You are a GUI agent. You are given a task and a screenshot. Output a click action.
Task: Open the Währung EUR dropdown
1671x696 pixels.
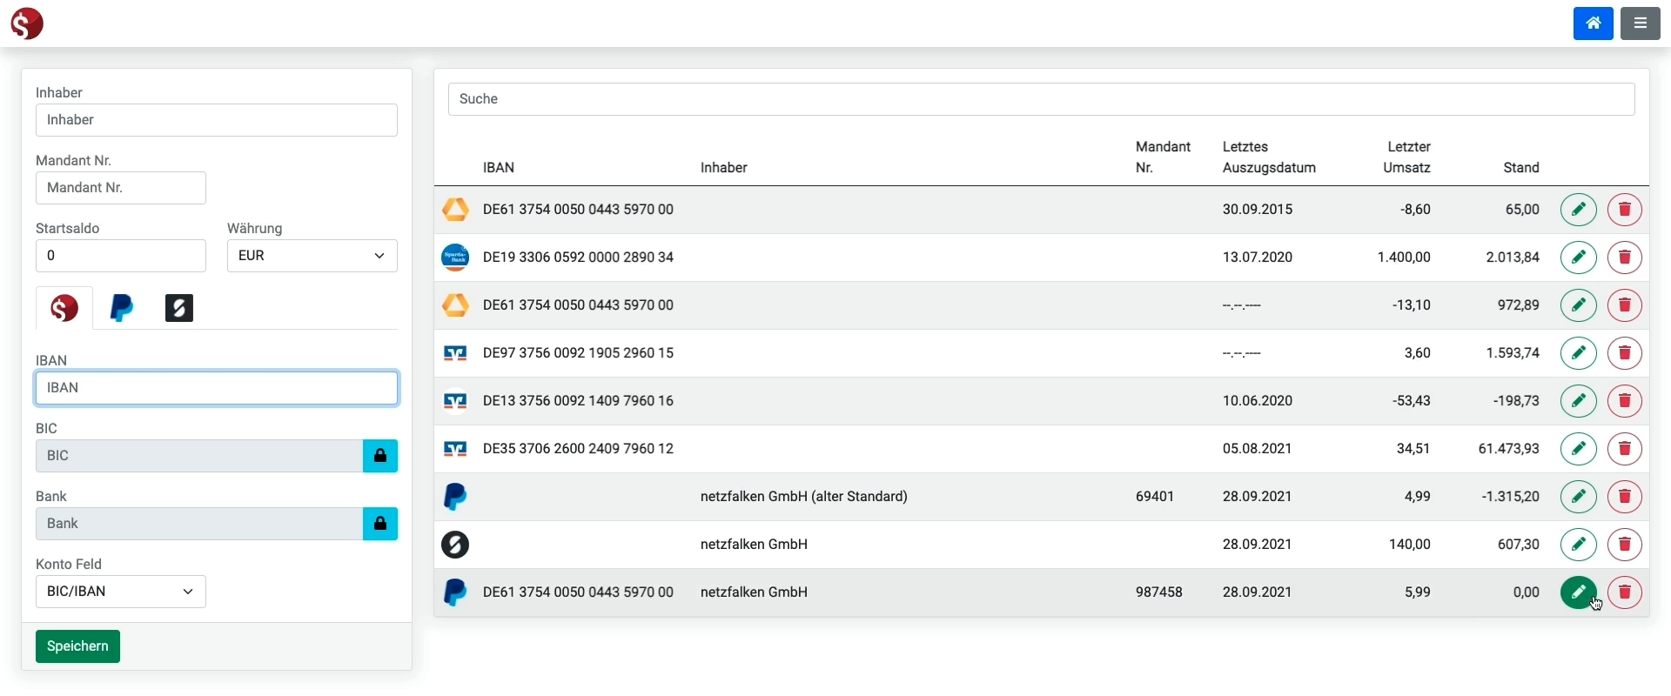(x=312, y=256)
